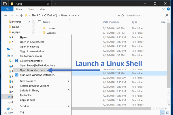Switch to Large icons view in status bar

pyautogui.click(x=169, y=112)
